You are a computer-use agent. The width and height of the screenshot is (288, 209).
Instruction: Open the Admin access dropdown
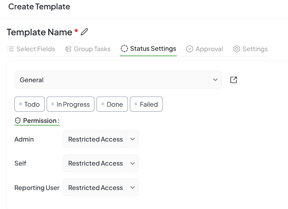(132, 139)
